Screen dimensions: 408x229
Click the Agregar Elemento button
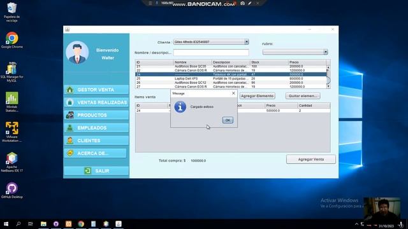tap(257, 96)
